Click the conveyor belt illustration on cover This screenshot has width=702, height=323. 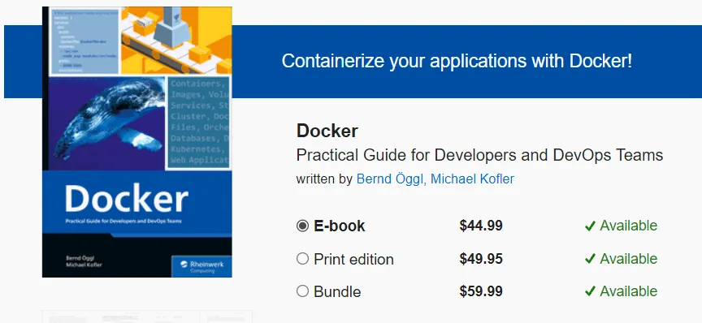click(x=176, y=41)
